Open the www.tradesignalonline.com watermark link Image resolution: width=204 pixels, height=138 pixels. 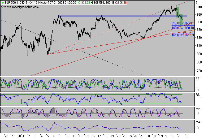(21, 7)
